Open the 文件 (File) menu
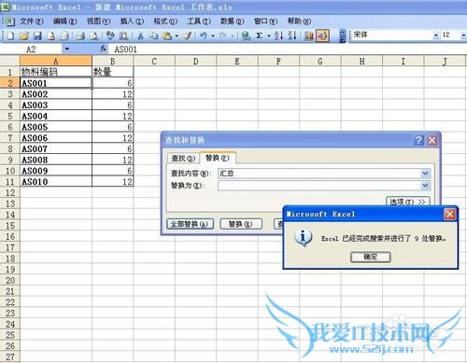The width and height of the screenshot is (467, 363). (x=31, y=21)
